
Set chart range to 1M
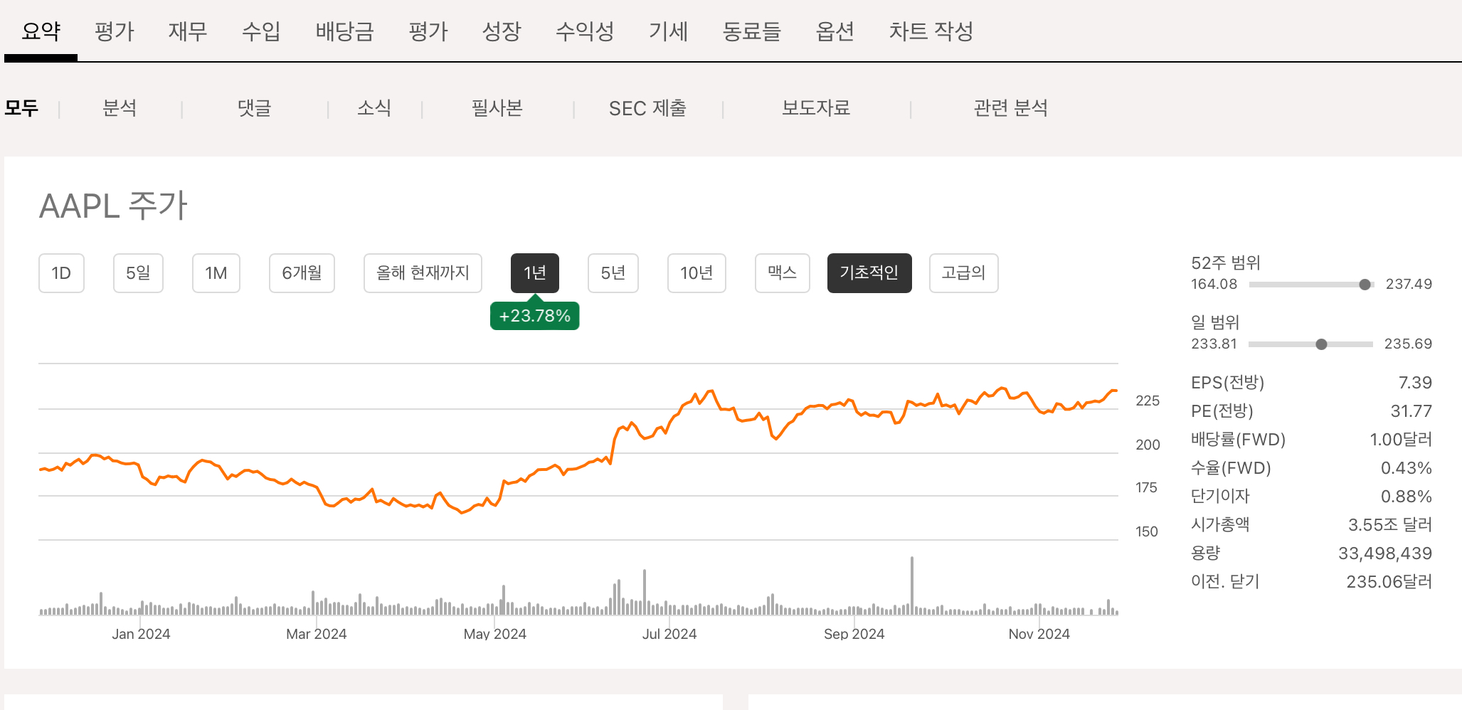(216, 273)
